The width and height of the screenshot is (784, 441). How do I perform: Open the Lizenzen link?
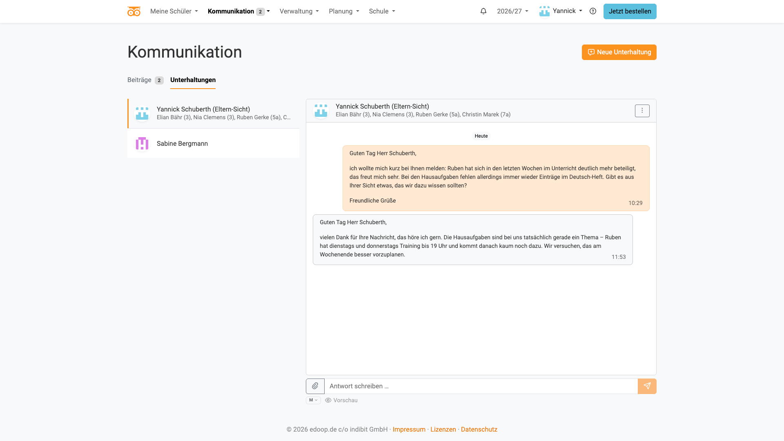(x=443, y=430)
